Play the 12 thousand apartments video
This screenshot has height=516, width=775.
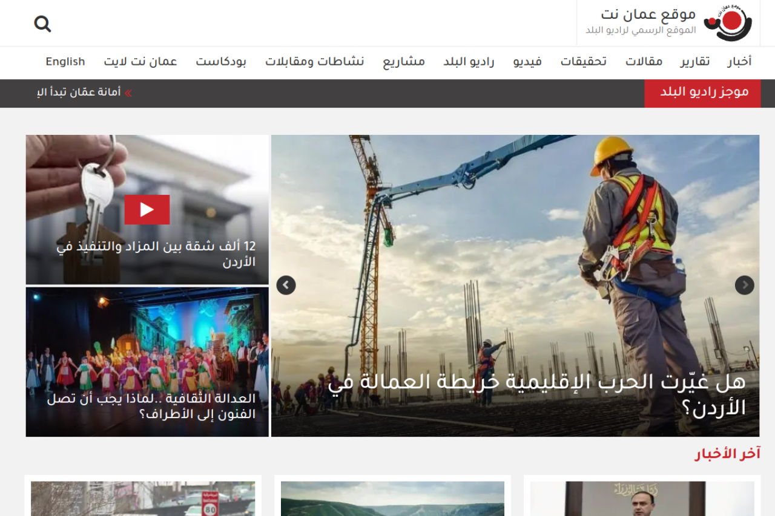point(147,209)
